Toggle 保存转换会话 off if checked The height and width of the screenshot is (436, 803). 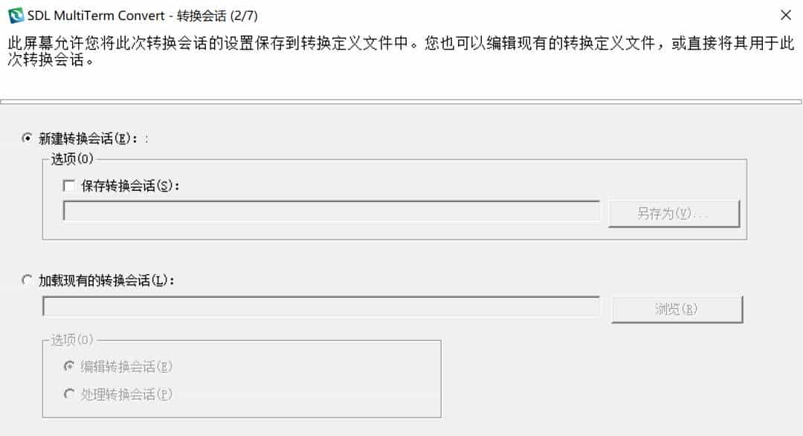tap(69, 186)
